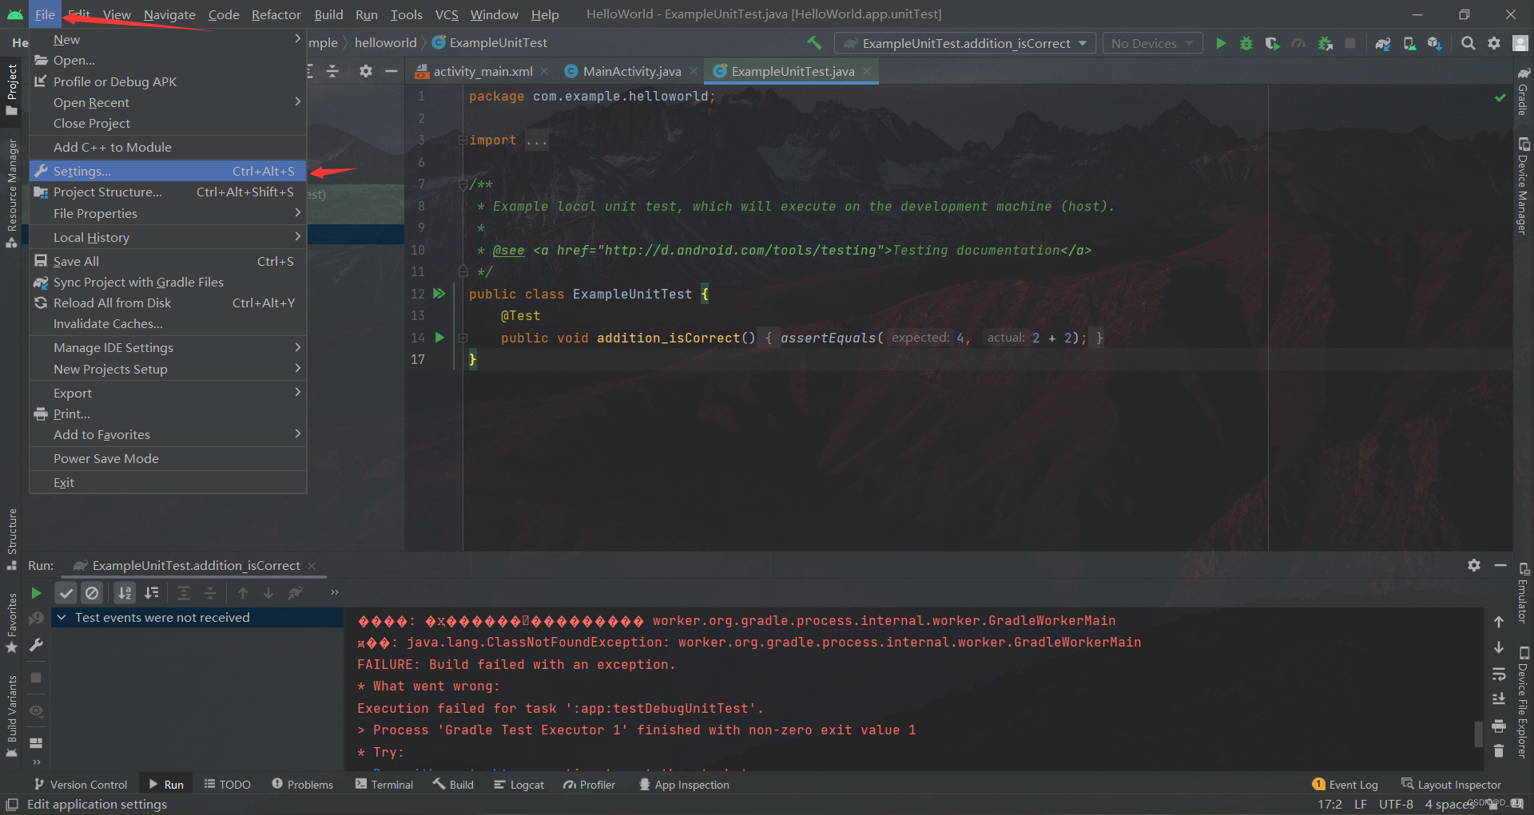
Task: Click UTF-8 encoding in status bar
Action: tap(1396, 804)
